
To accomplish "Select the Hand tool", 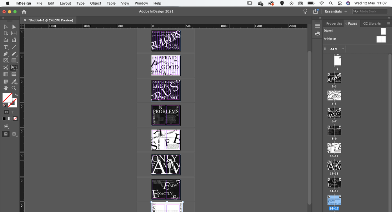I will (6, 88).
